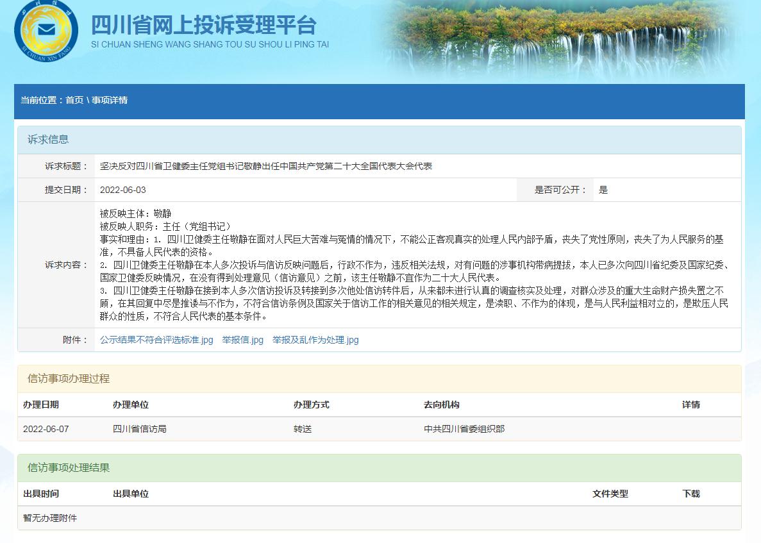Click the 诉求内容 label

pyautogui.click(x=66, y=265)
